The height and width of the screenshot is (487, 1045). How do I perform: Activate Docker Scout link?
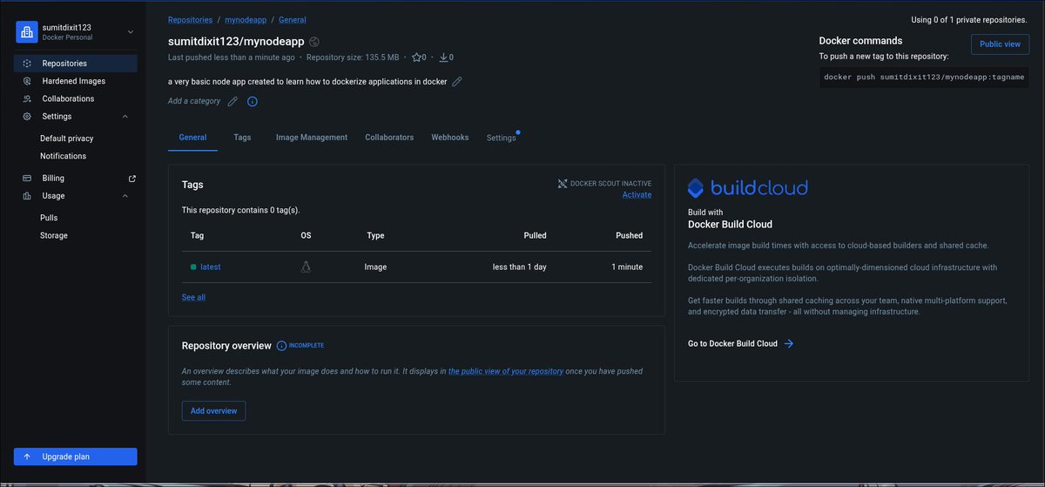tap(637, 195)
